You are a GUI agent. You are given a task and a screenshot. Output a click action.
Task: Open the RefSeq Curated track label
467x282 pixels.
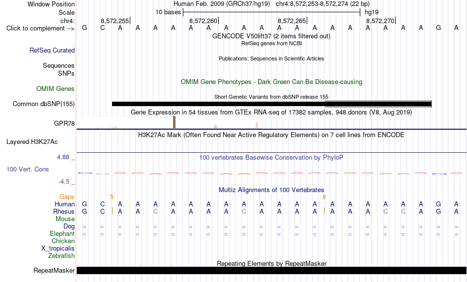point(52,50)
